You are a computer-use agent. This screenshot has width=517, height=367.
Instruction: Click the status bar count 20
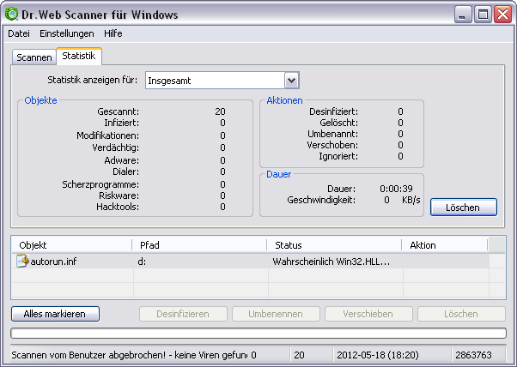299,355
